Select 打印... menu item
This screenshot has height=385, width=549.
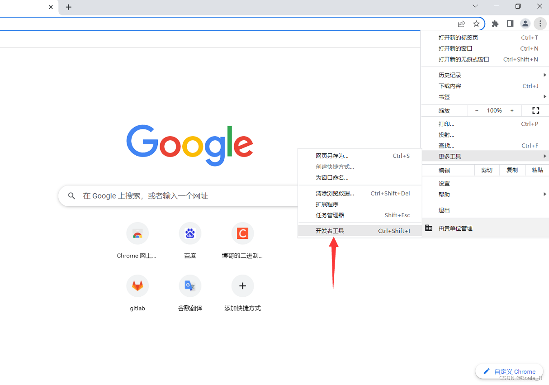(x=485, y=124)
